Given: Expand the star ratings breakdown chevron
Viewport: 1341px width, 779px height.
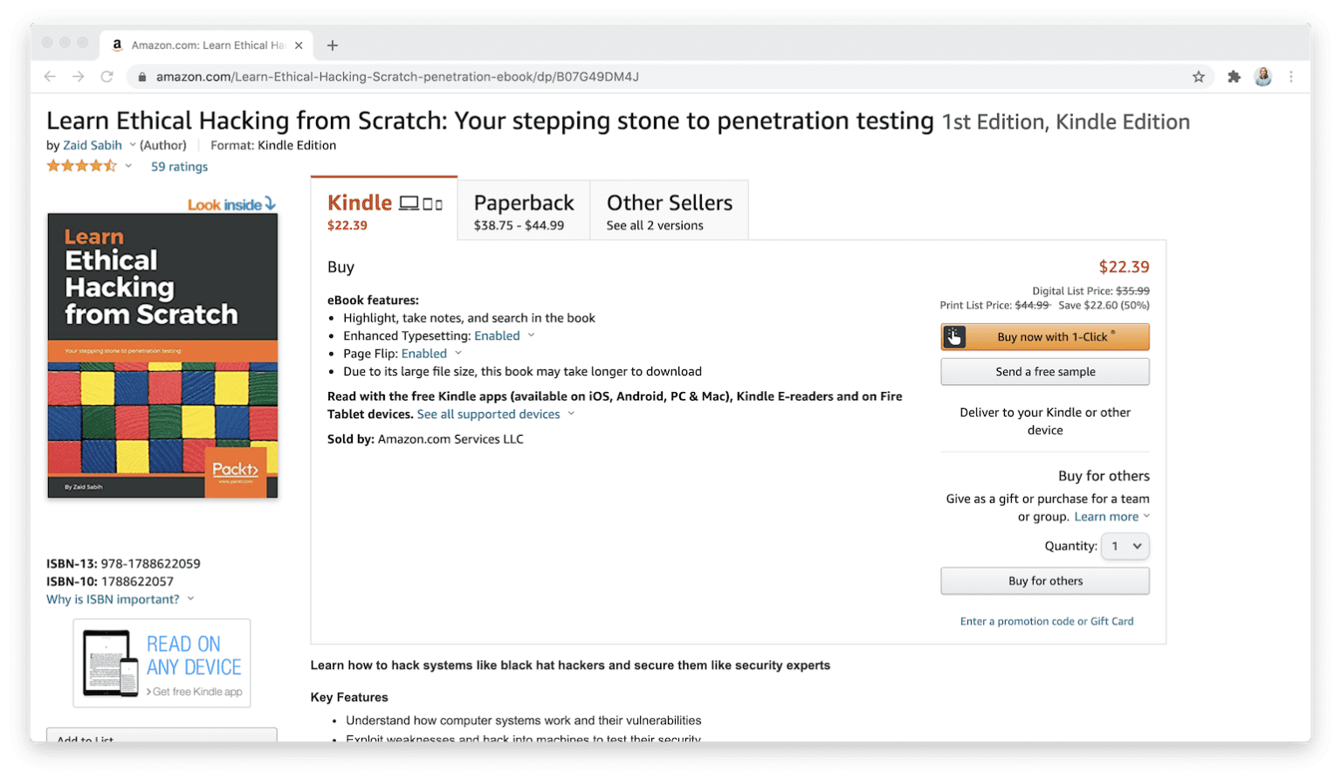Looking at the screenshot, I should (x=128, y=166).
